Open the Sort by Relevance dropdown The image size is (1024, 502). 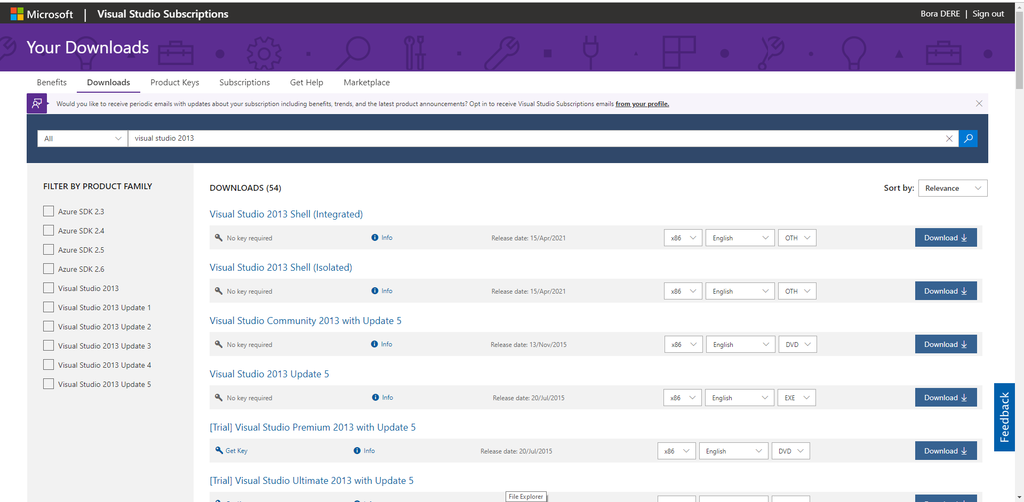point(953,188)
